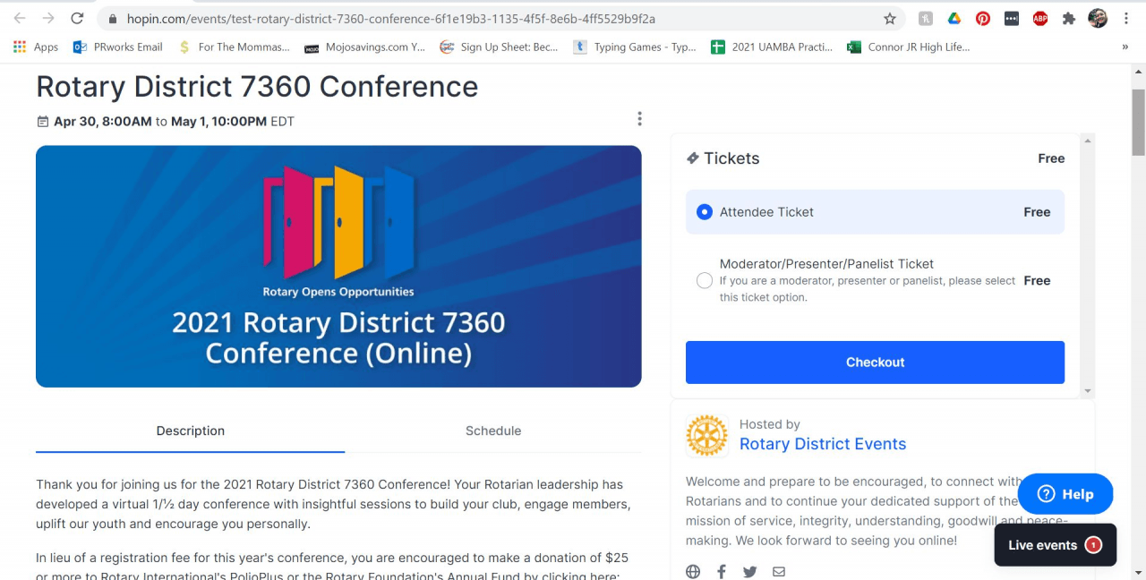The image size is (1146, 580).
Task: Bookmark this page with the star icon
Action: point(890,19)
